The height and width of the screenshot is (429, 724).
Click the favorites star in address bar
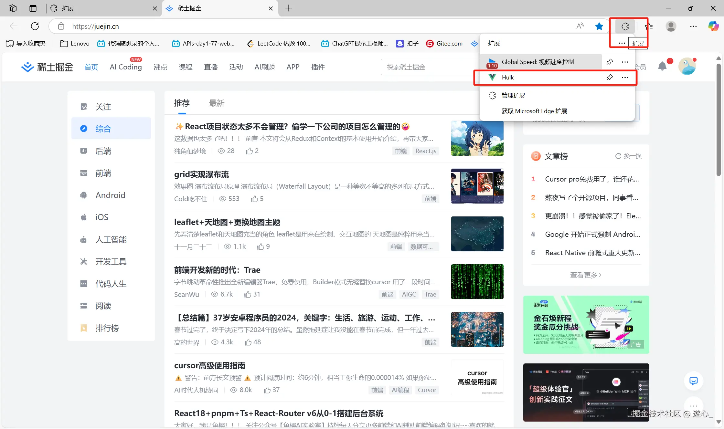pos(599,26)
